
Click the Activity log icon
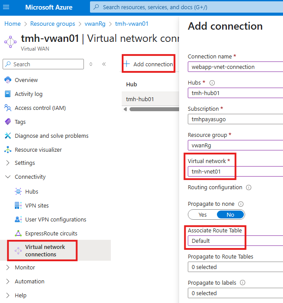pyautogui.click(x=8, y=94)
